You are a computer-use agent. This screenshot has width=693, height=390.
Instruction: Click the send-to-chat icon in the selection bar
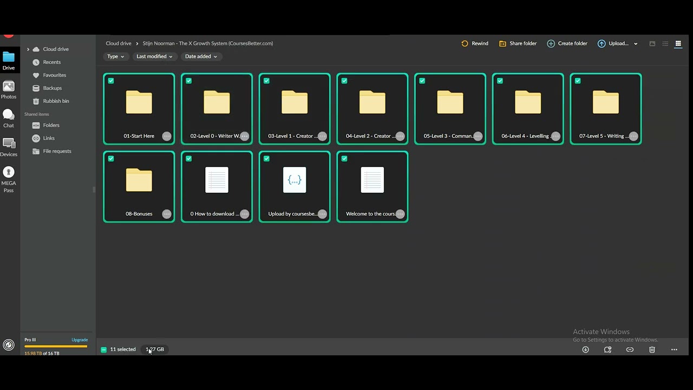click(607, 349)
